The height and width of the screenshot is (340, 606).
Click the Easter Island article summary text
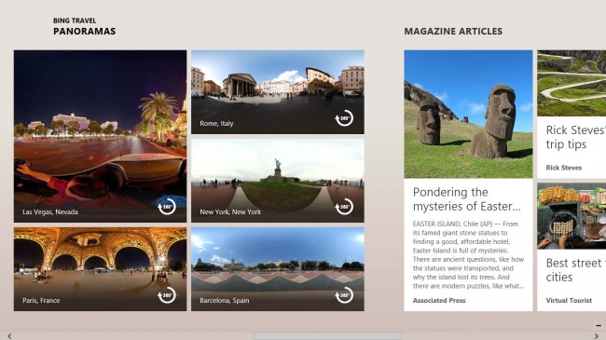(468, 255)
